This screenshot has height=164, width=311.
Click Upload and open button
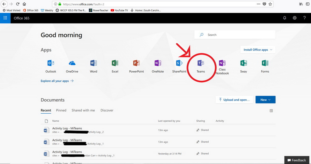click(234, 100)
